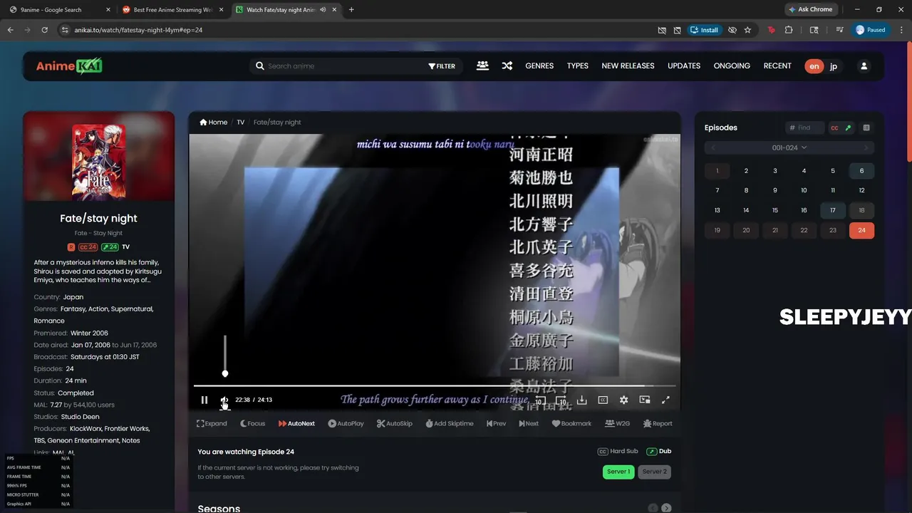Go back in browser history
This screenshot has width=912, height=513.
[11, 30]
